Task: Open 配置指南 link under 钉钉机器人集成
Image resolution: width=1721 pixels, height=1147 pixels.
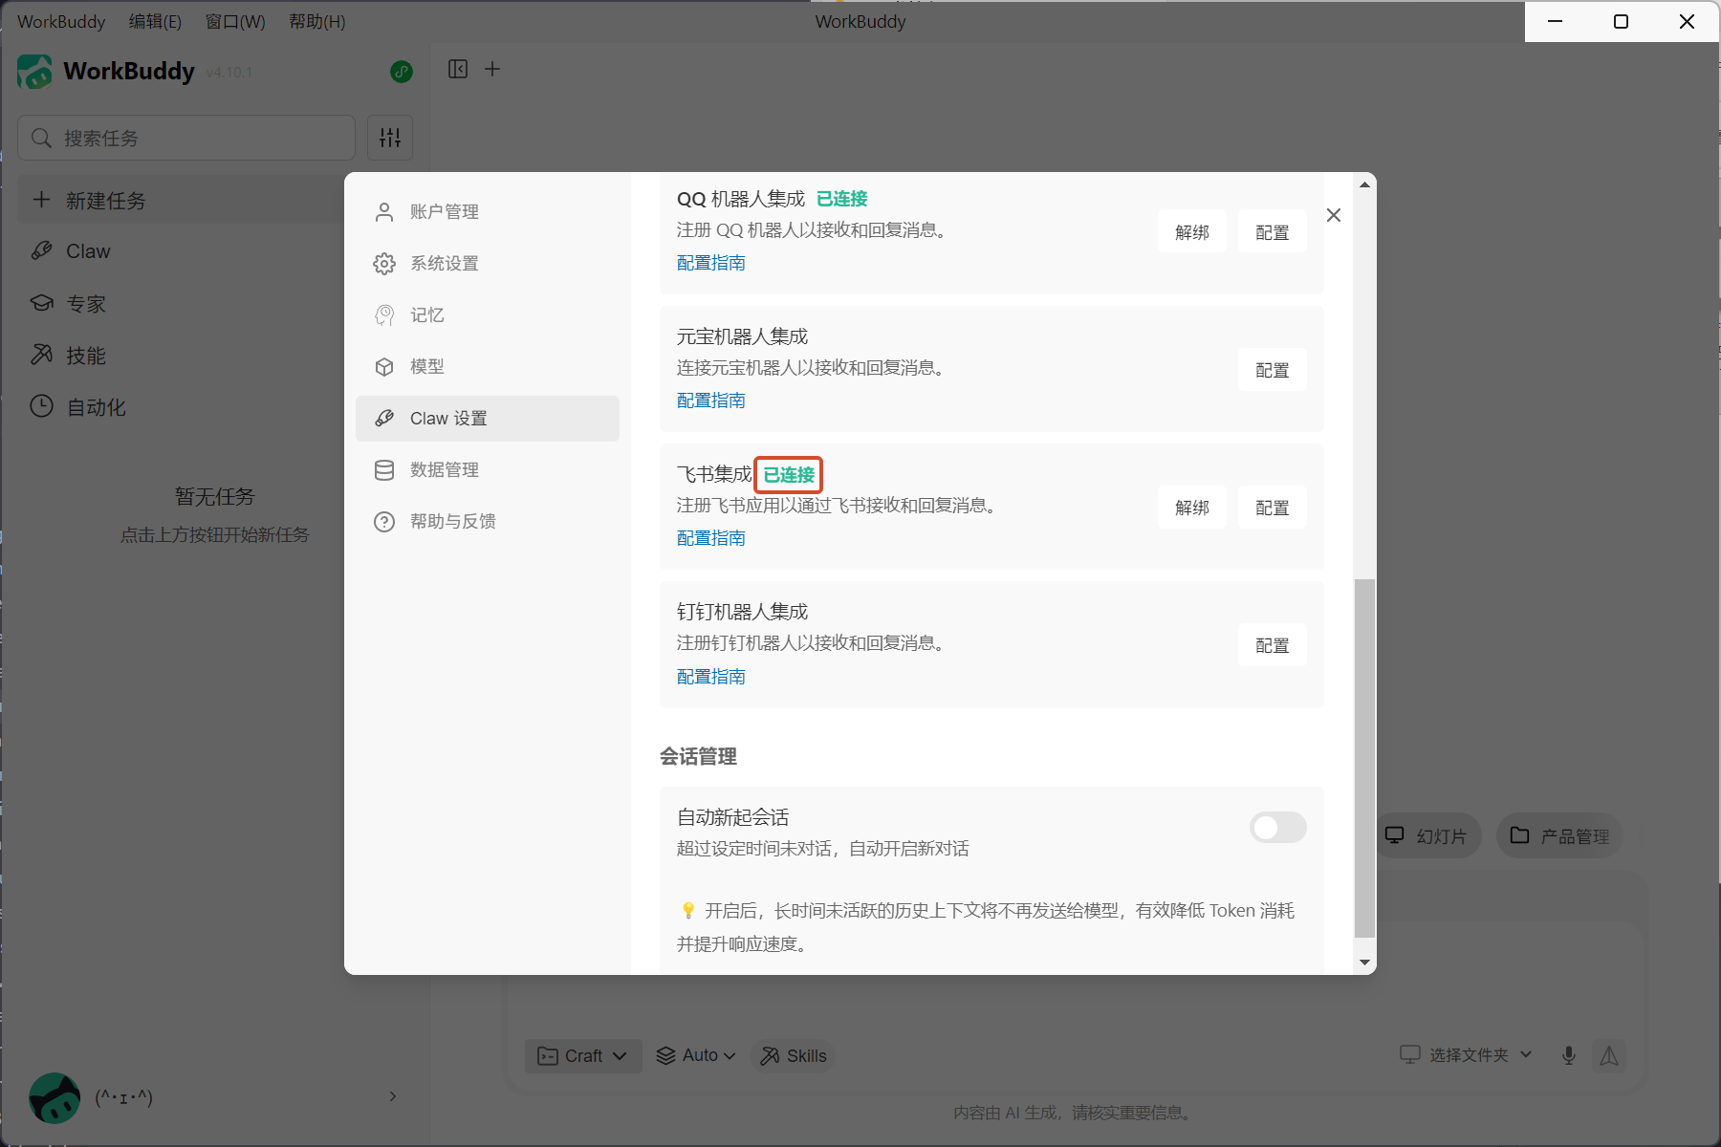Action: pyautogui.click(x=711, y=677)
